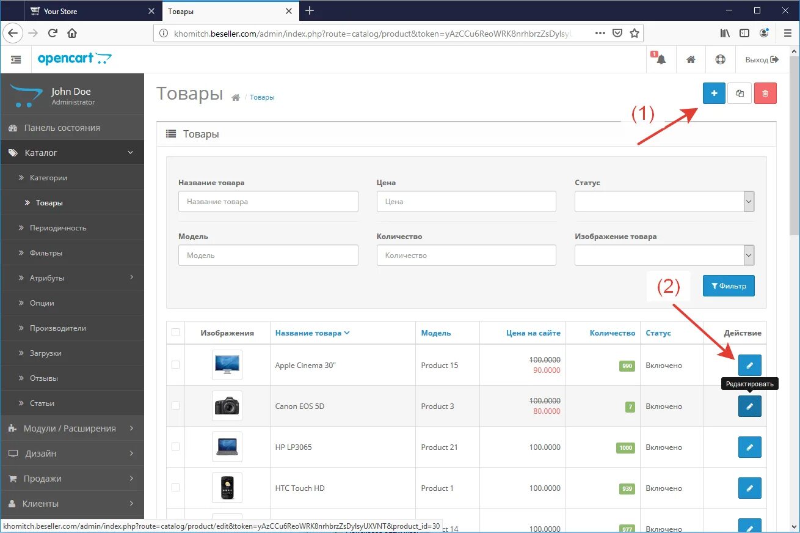Screen dimensions: 800x533
Task: Open the browser hamburger menu
Action: [x=787, y=33]
